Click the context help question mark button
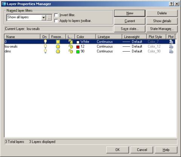Image resolution: width=181 pixels, height=157 pixels. pos(171,4)
